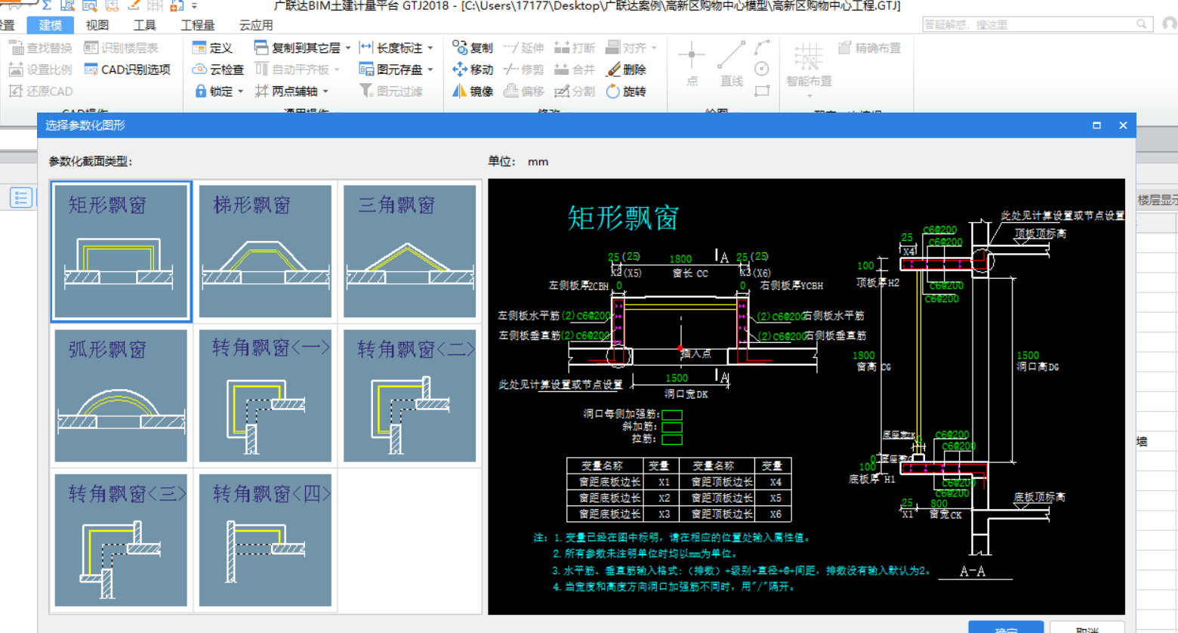1178x633 pixels.
Task: Click the 洞口宽 value 1500 below plan
Action: coord(677,378)
